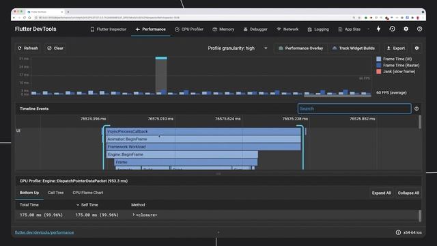This screenshot has width=437, height=246.
Task: Click the browser address bar
Action: coord(193,18)
